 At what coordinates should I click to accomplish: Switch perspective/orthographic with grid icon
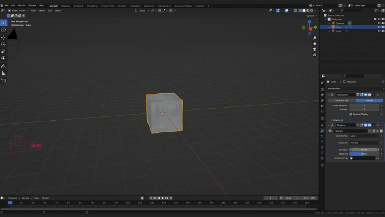314,55
